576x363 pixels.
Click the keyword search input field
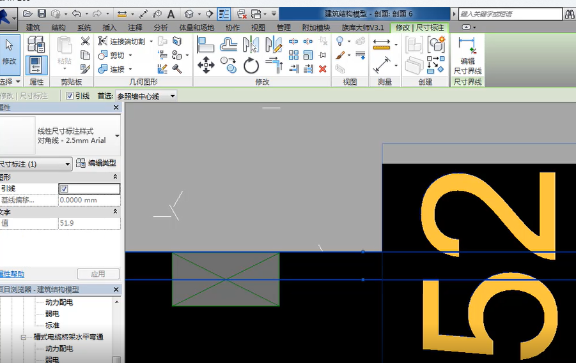(x=510, y=14)
